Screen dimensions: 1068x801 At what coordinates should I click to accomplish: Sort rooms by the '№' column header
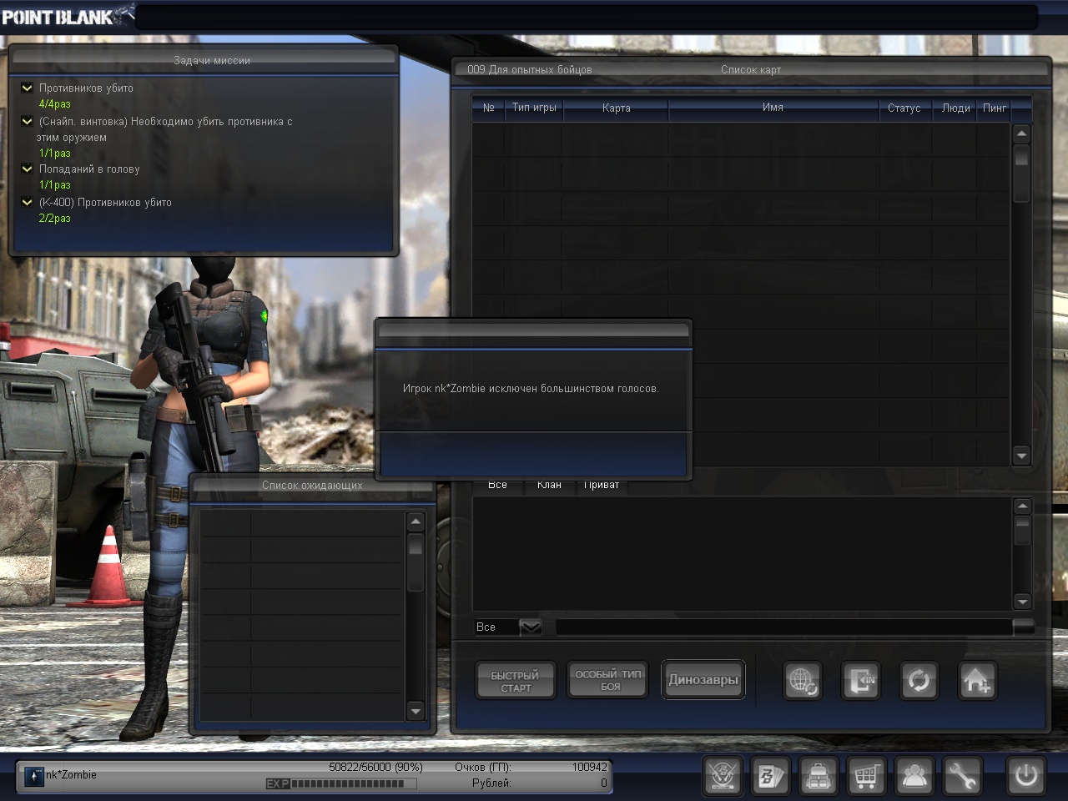click(489, 108)
